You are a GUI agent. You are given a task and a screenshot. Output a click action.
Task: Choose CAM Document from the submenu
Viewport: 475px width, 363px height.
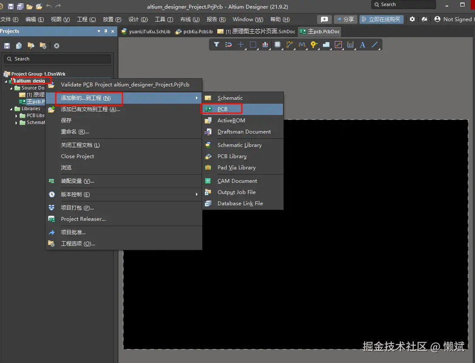tap(243, 181)
